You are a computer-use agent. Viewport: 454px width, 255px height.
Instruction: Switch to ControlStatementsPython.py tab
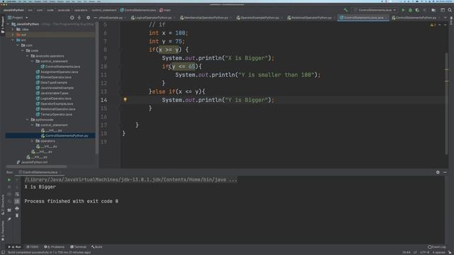[x=416, y=18]
